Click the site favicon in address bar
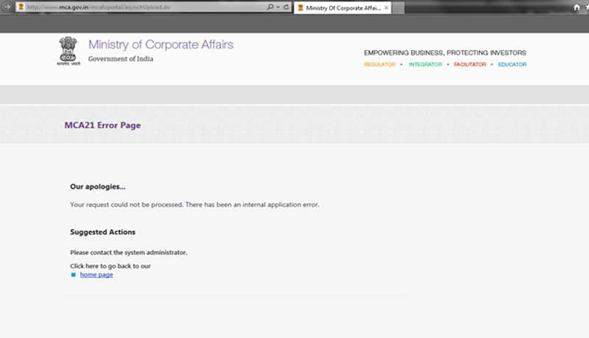 21,7
